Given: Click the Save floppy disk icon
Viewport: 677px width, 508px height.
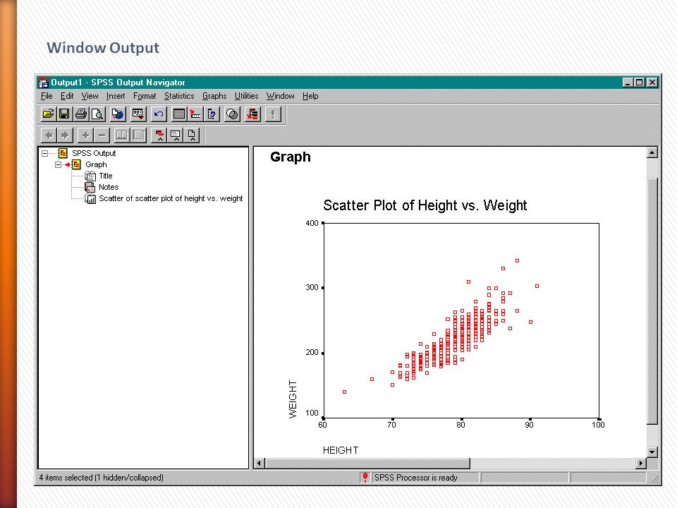Looking at the screenshot, I should [64, 114].
